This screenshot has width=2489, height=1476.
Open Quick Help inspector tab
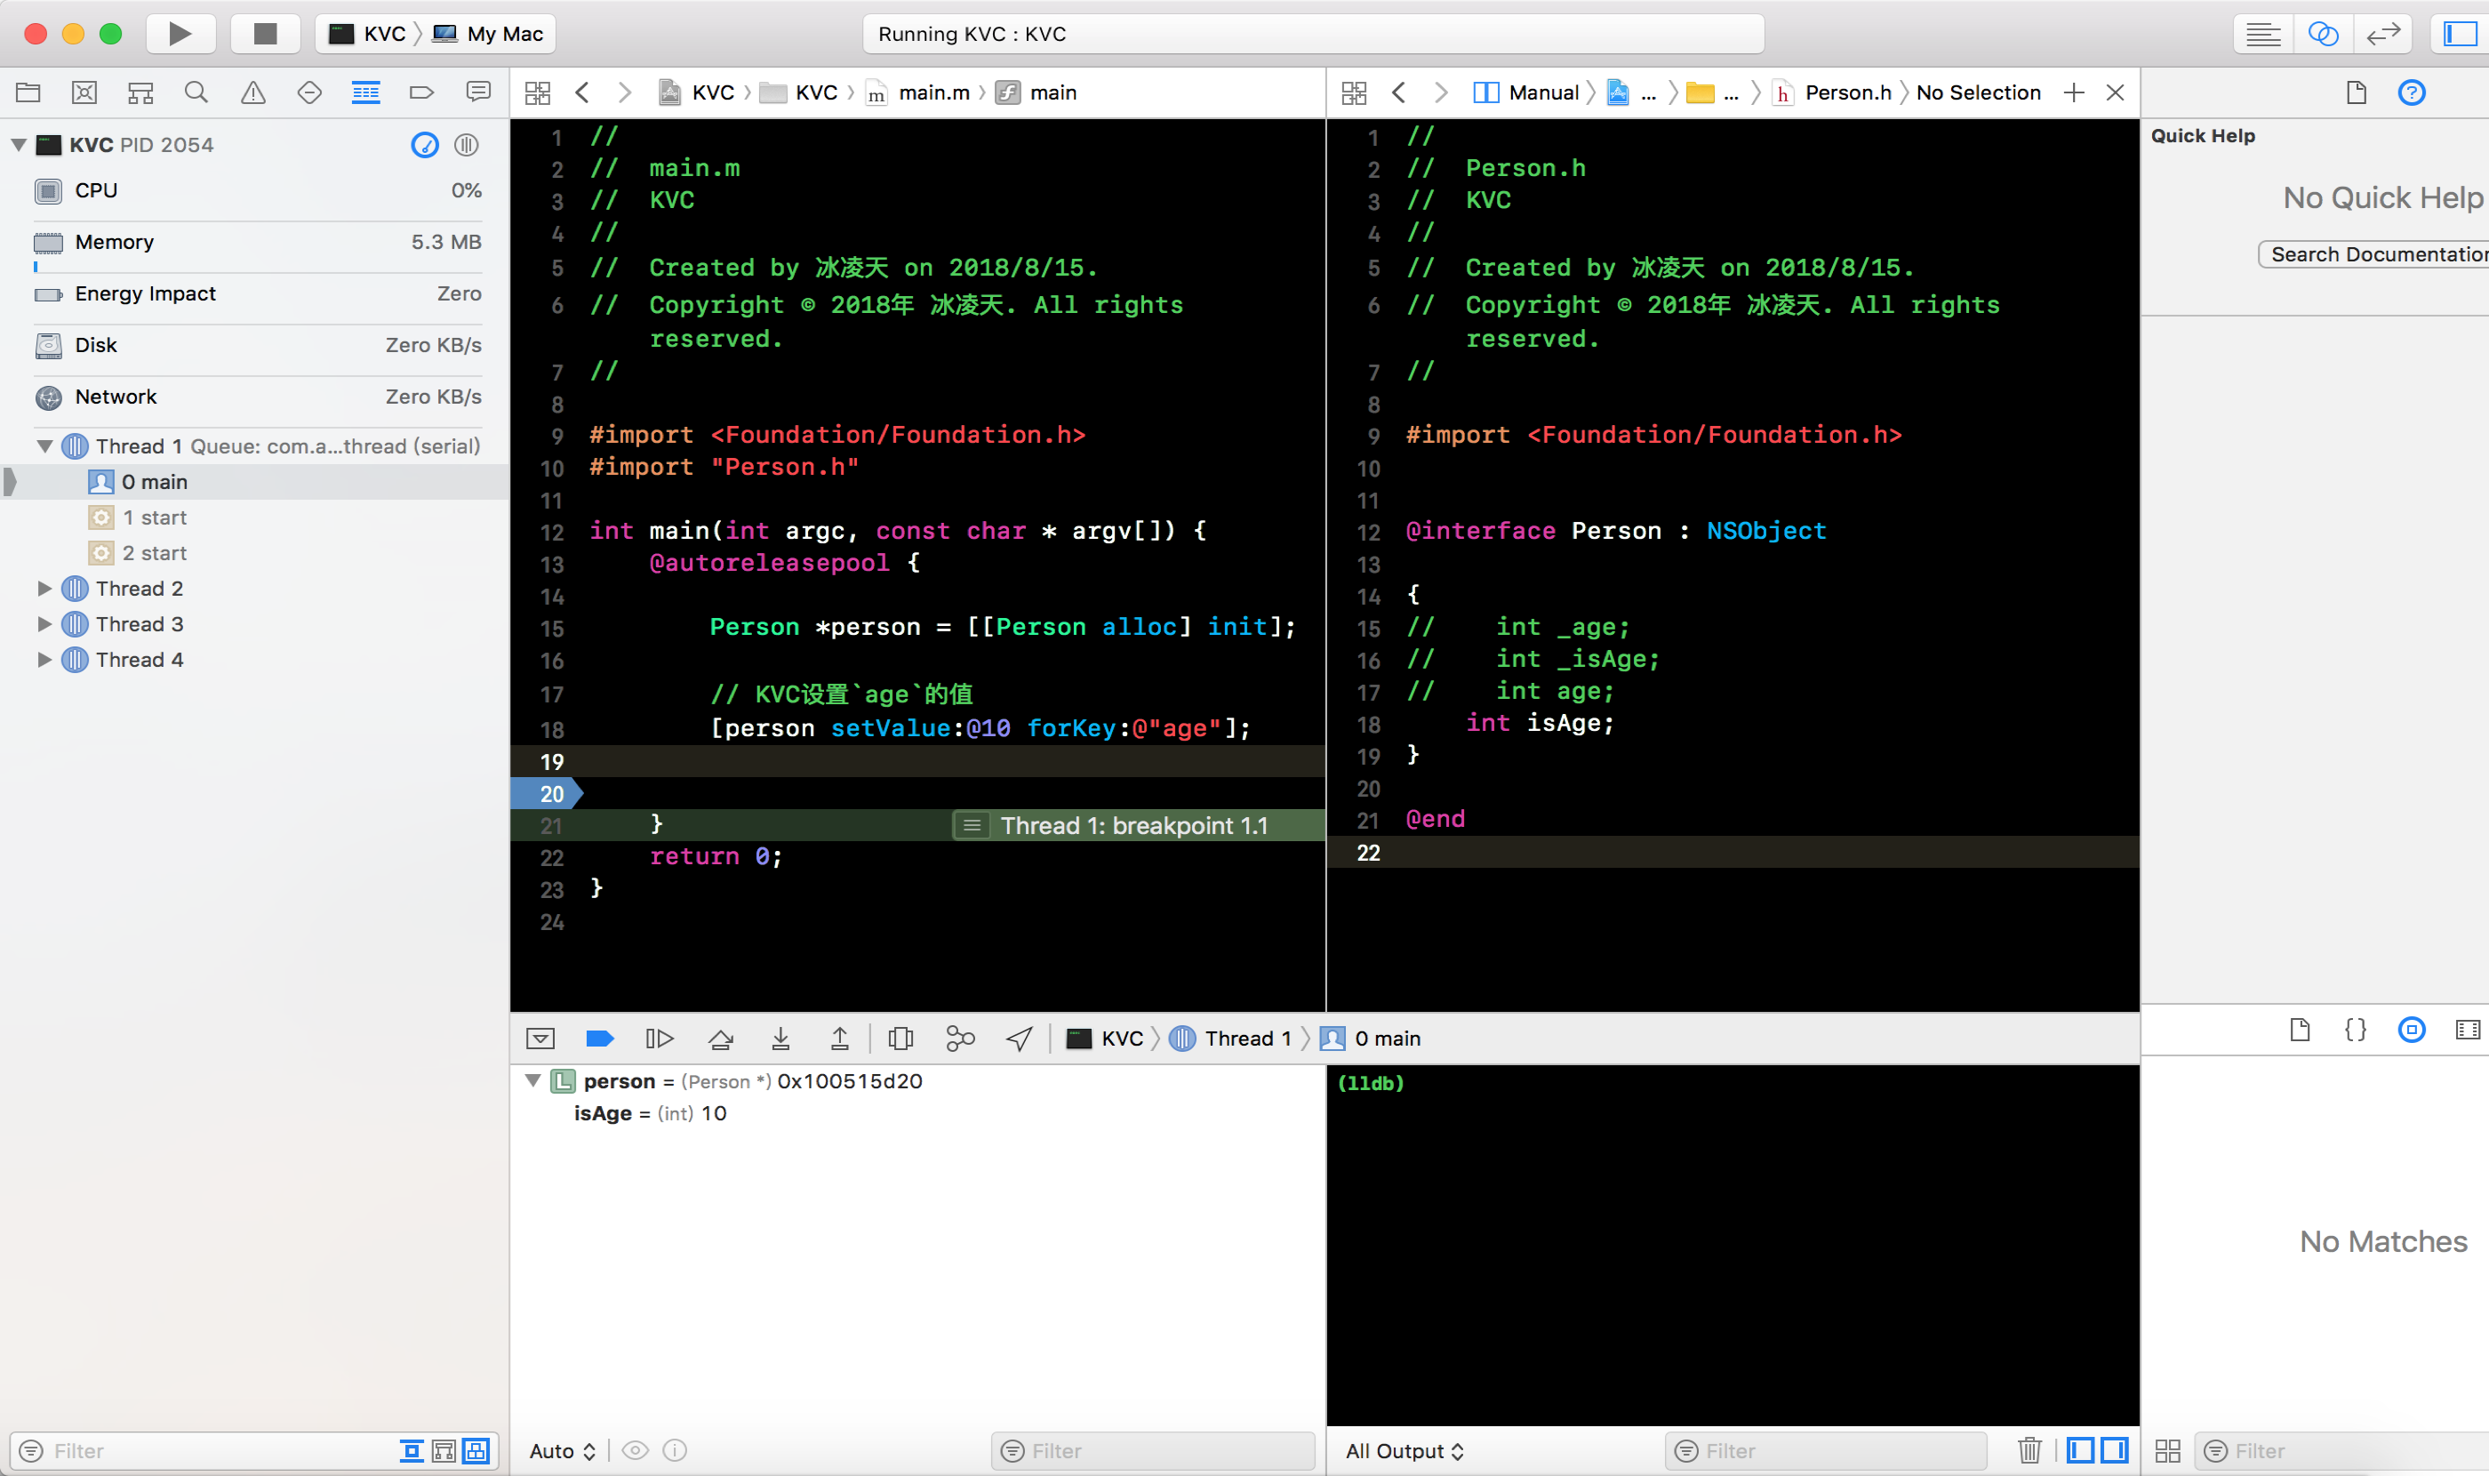coord(2411,92)
